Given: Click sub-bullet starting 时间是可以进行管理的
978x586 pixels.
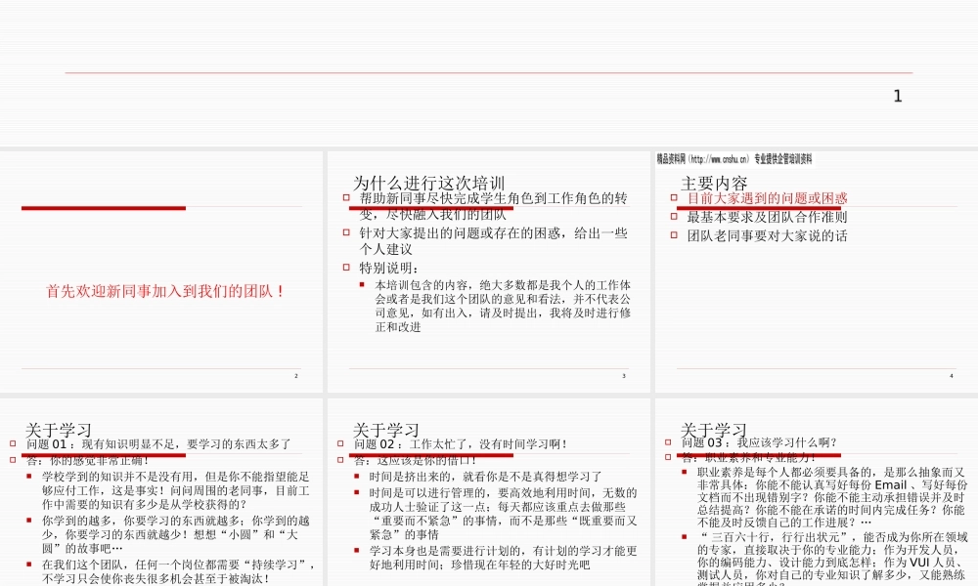Looking at the screenshot, I should coord(504,513).
